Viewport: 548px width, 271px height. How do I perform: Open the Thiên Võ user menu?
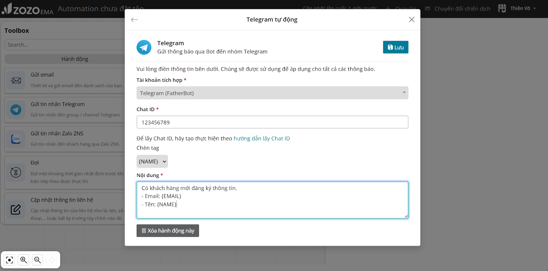coord(523,9)
